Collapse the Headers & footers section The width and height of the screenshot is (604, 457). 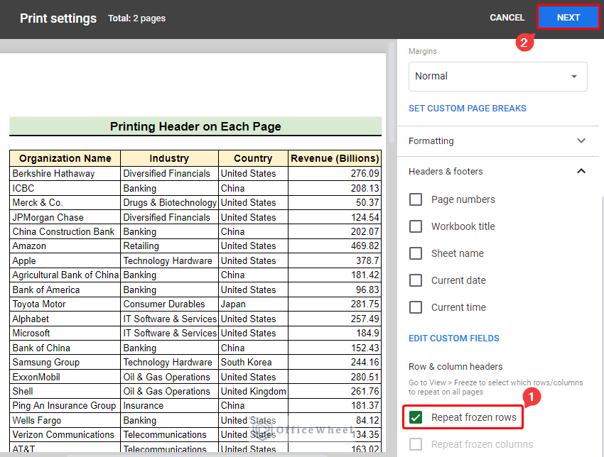(x=581, y=171)
